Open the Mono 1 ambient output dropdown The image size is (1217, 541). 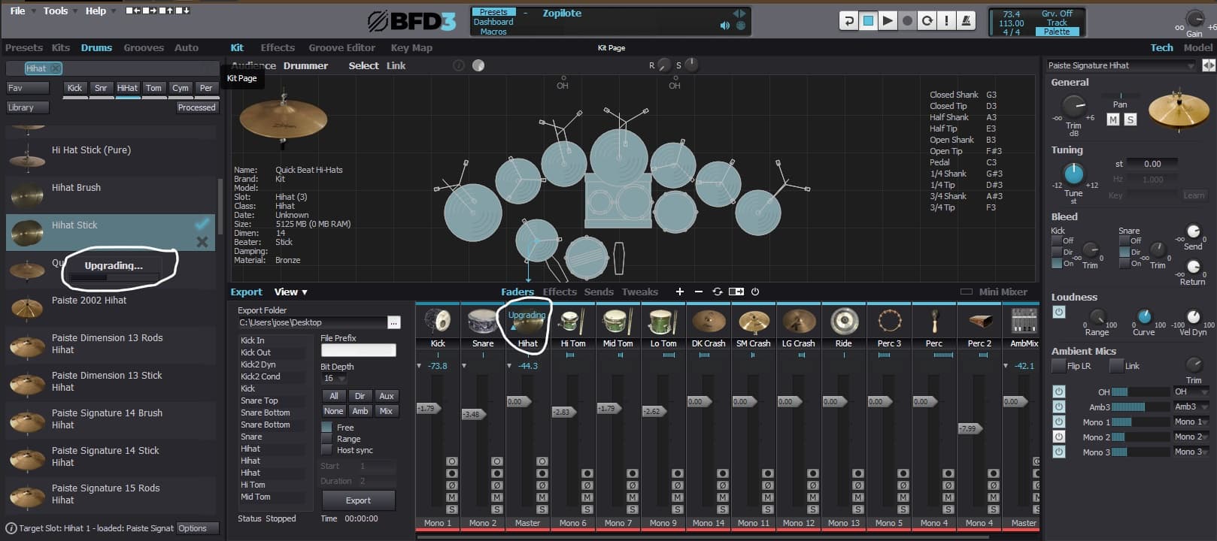[1191, 422]
